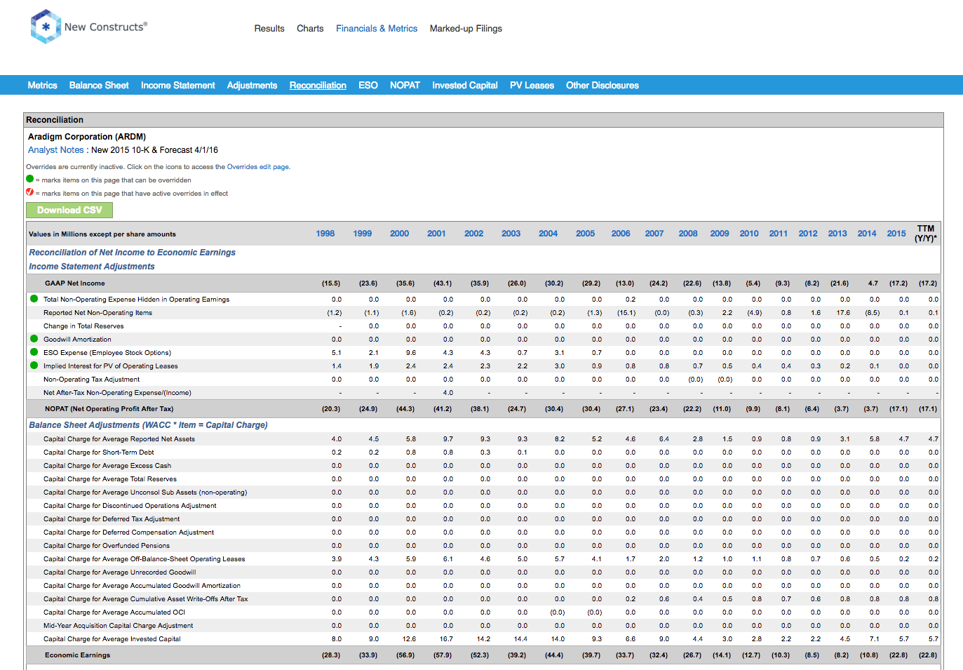Viewport: 963px width, 670px height.
Task: Click the 2012 year column header
Action: (x=808, y=234)
